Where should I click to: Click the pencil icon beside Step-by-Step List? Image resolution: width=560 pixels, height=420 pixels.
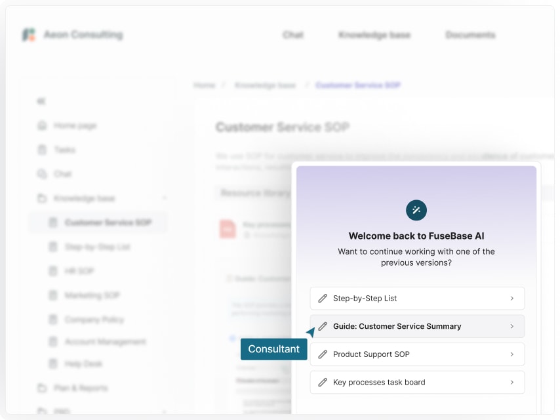tap(323, 298)
